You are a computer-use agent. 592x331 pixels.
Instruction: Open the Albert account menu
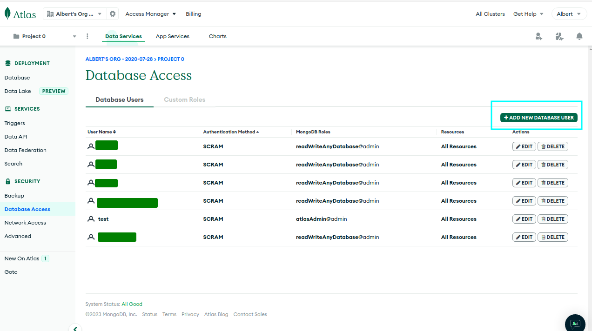point(569,14)
